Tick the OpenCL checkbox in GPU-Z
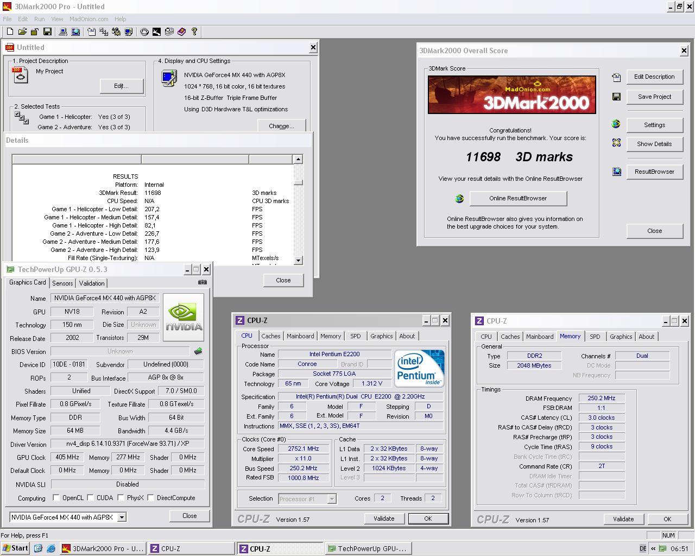 click(56, 497)
